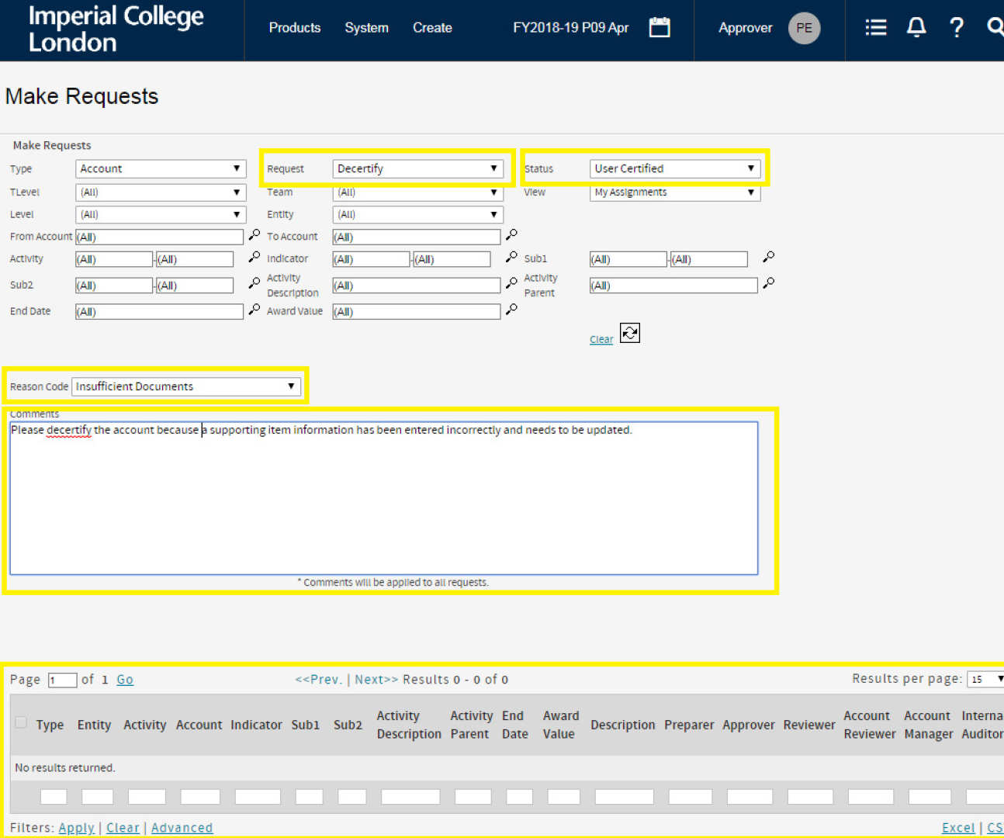The width and height of the screenshot is (1004, 838).
Task: Tick the select-all checkbox in results header
Action: click(21, 722)
